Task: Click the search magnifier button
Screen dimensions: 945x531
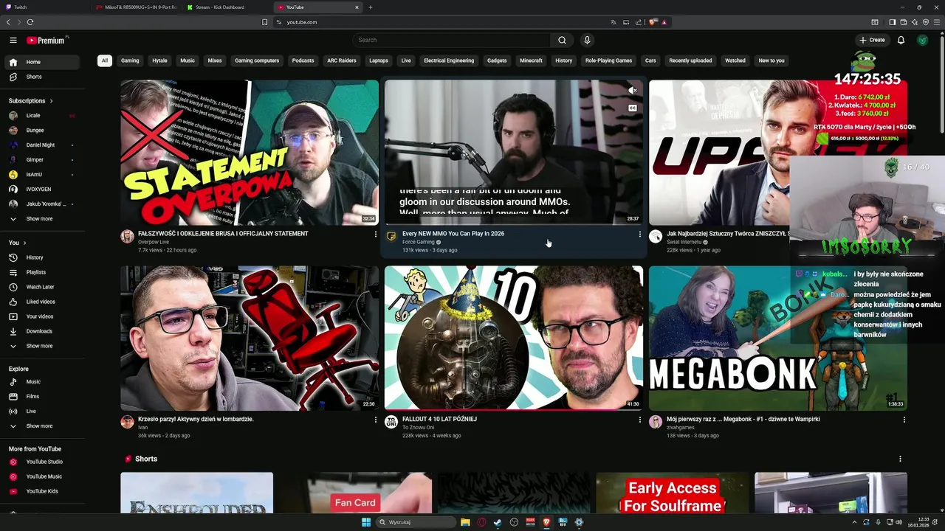Action: [562, 40]
